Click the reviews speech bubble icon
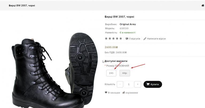 coord(127,39)
